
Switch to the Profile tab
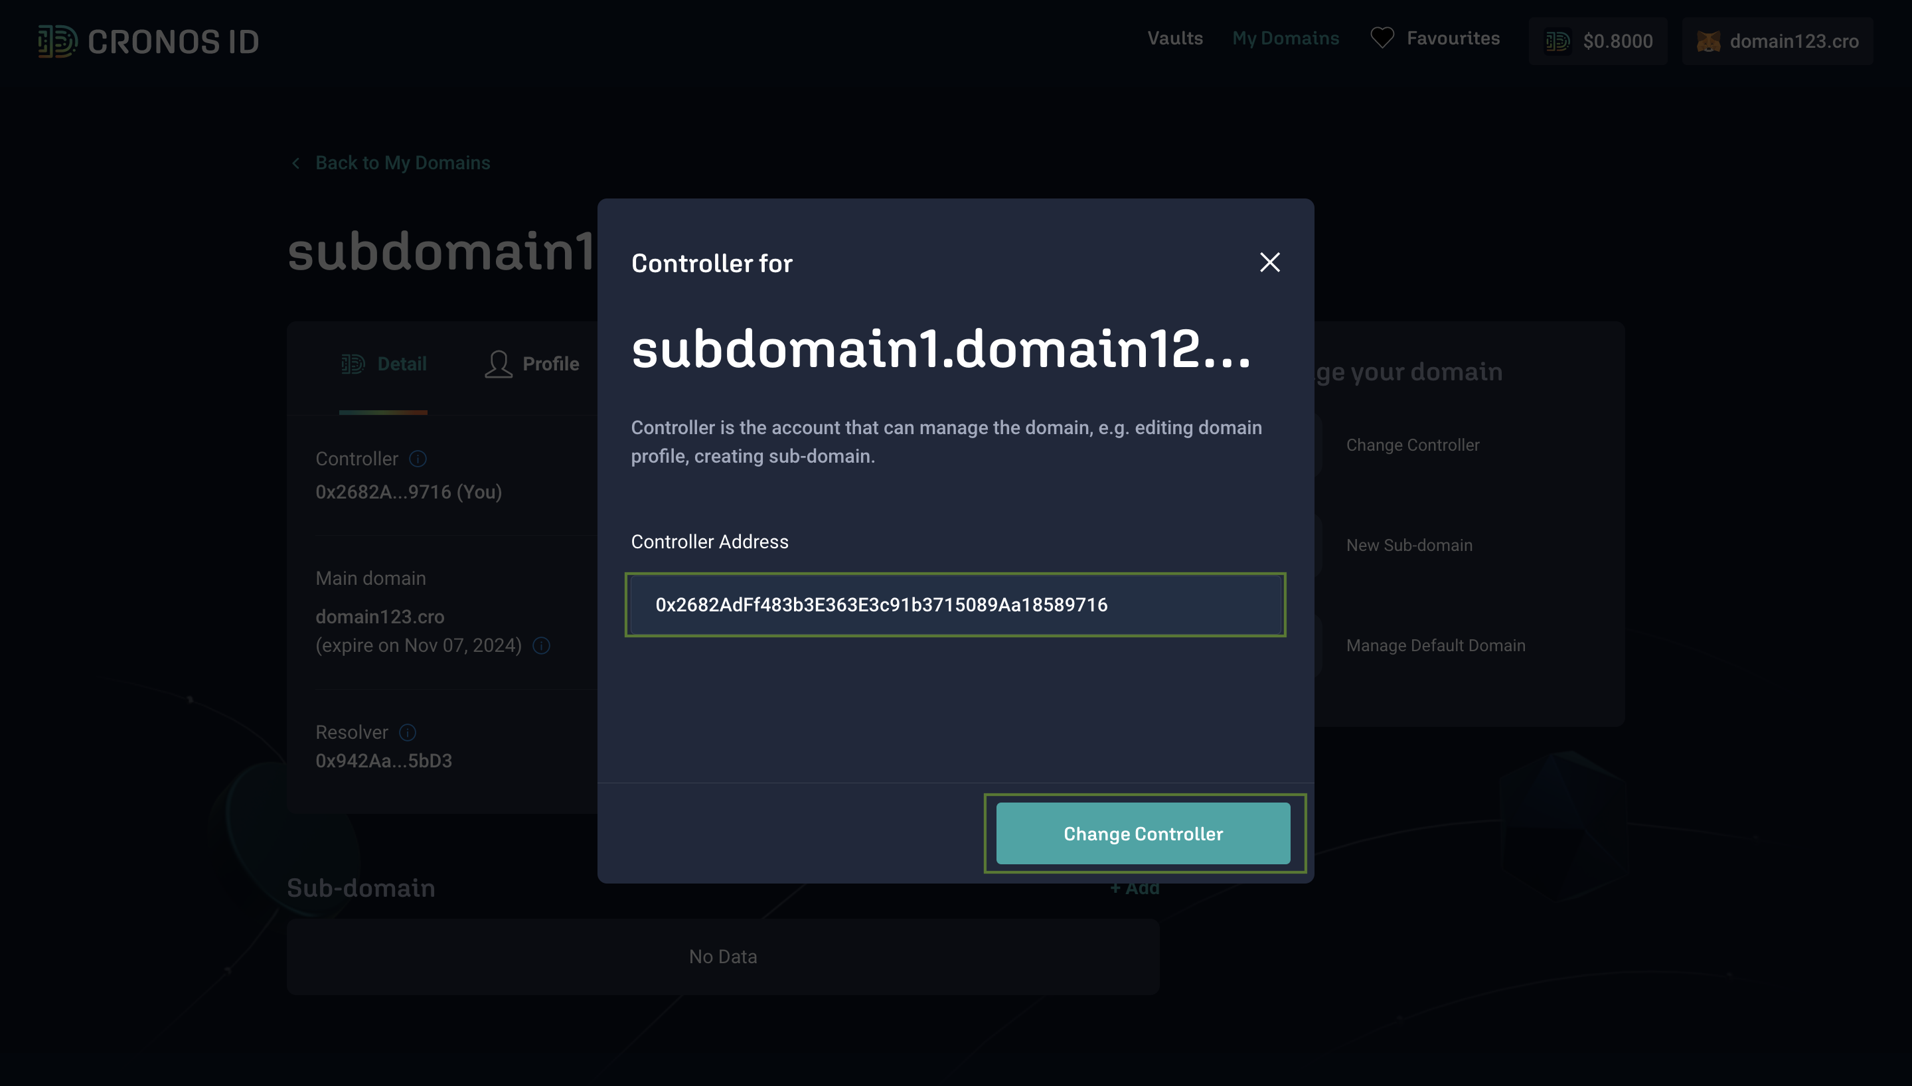coord(532,364)
